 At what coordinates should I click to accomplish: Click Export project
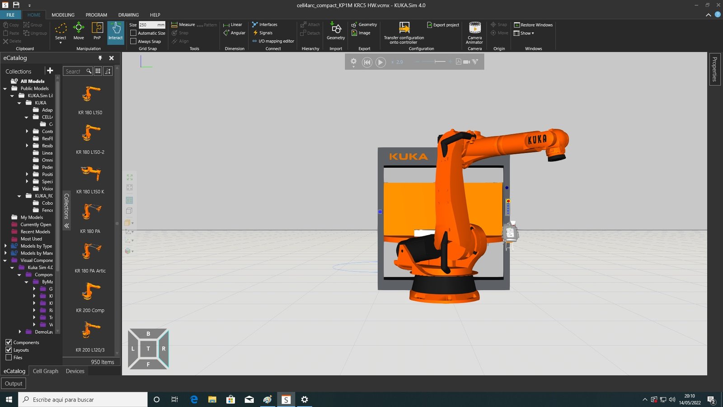point(443,25)
